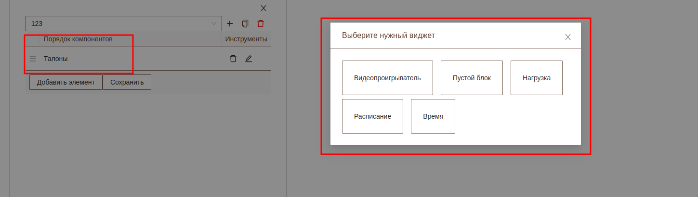Click the Инструменты column header
Image resolution: width=698 pixels, height=197 pixels.
[x=246, y=39]
